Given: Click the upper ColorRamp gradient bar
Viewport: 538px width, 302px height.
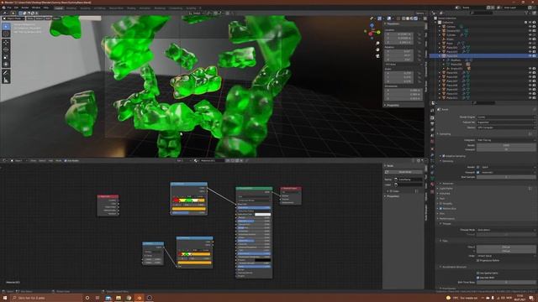Looking at the screenshot, I should click(x=188, y=200).
